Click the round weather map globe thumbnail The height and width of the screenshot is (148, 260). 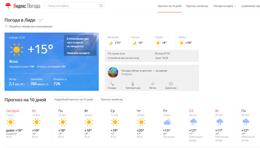point(113,72)
